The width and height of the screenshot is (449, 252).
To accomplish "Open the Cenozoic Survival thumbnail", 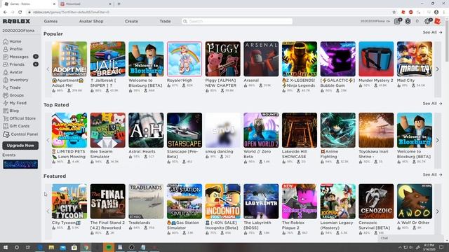I will 376,202.
